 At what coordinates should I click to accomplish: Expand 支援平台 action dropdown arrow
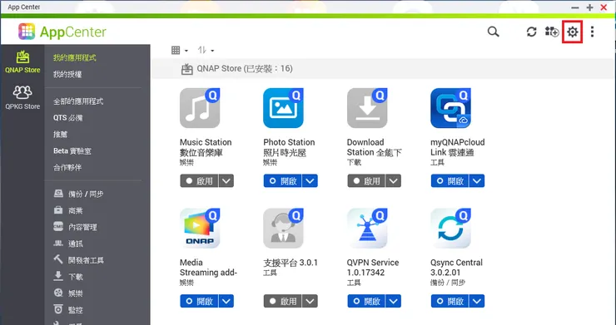click(310, 301)
